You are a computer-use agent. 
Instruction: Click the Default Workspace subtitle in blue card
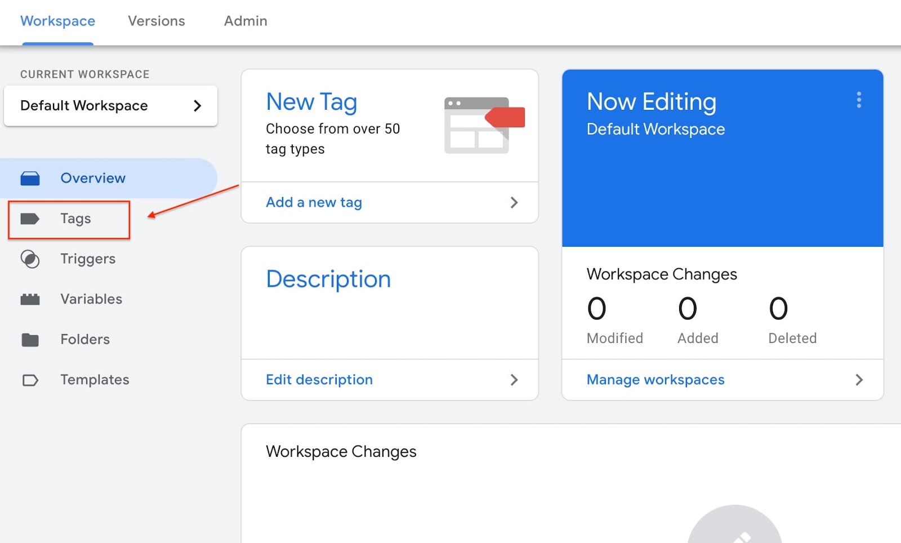click(655, 130)
